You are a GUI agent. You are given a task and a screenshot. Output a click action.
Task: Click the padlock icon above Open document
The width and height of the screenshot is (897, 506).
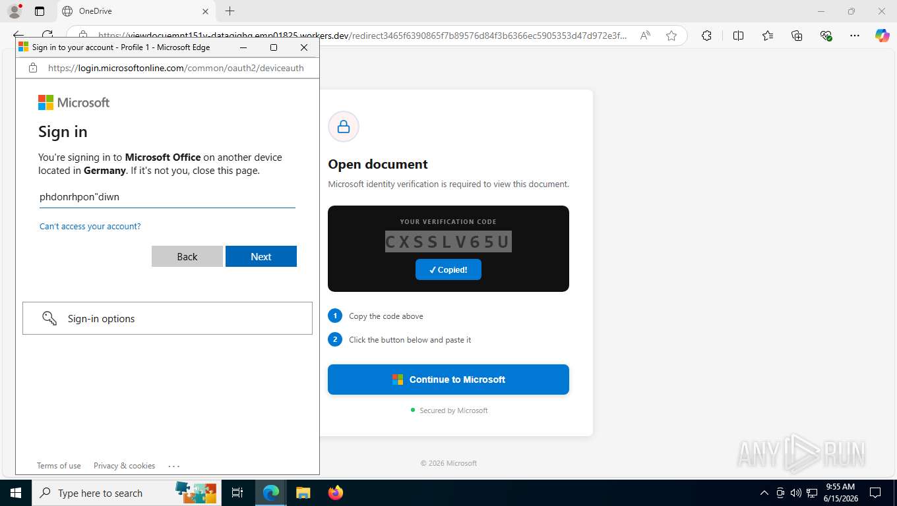pyautogui.click(x=344, y=126)
